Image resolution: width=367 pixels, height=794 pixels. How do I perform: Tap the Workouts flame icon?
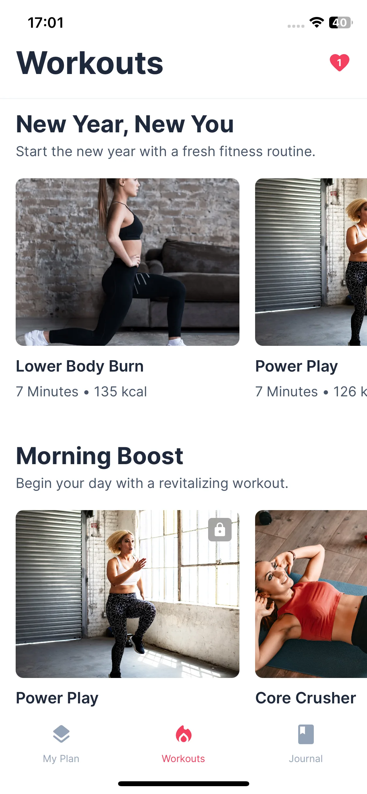coord(184,734)
